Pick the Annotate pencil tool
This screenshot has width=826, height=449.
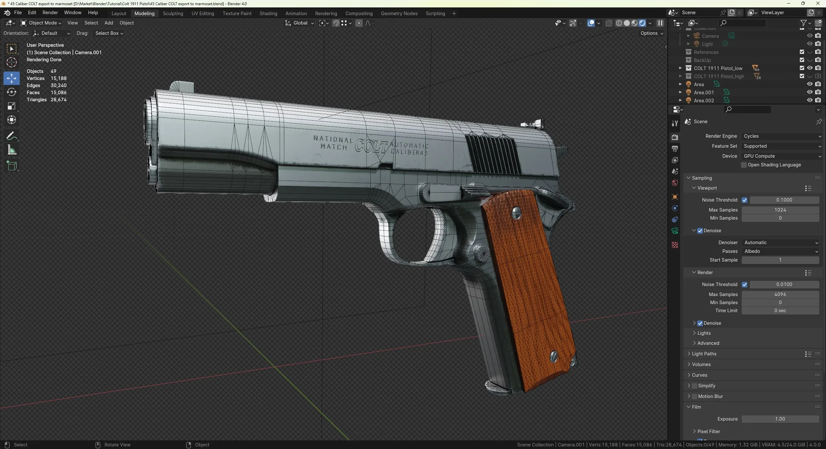coord(12,136)
